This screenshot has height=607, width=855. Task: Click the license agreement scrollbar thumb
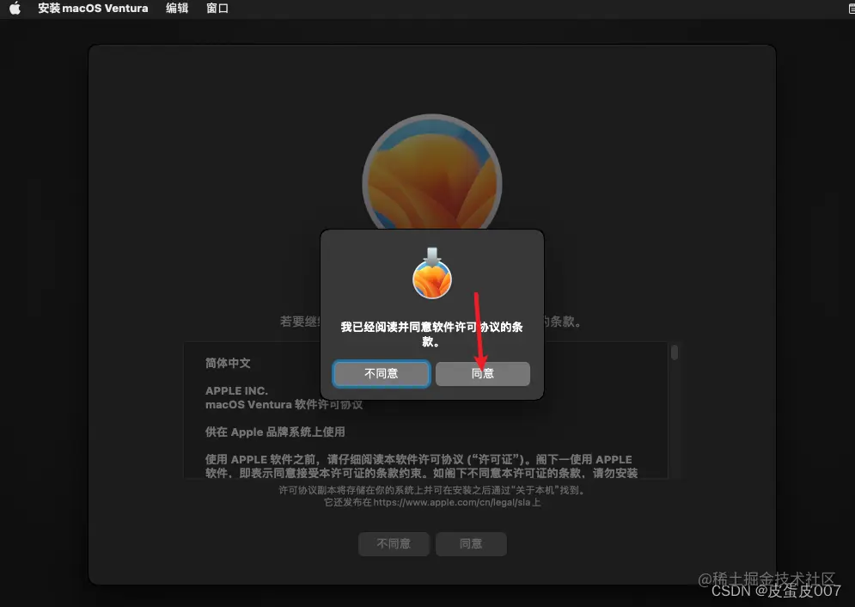pyautogui.click(x=675, y=353)
